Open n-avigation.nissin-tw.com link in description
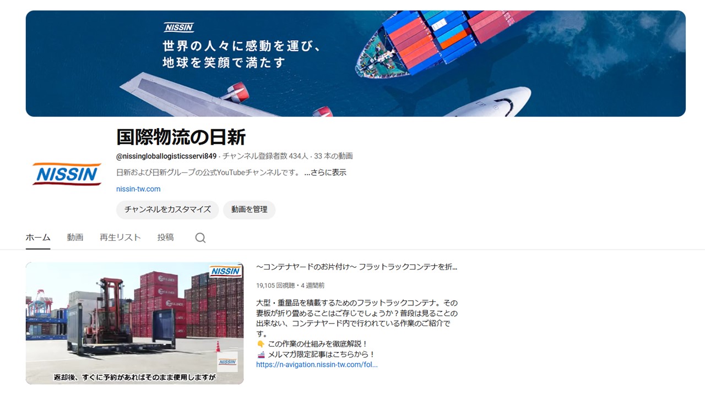 [317, 364]
